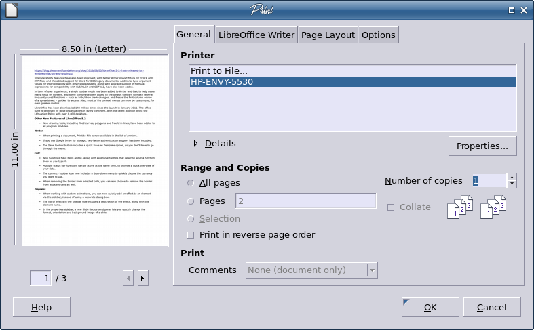534x330 pixels.
Task: Go to next preview page arrow
Action: tap(142, 279)
